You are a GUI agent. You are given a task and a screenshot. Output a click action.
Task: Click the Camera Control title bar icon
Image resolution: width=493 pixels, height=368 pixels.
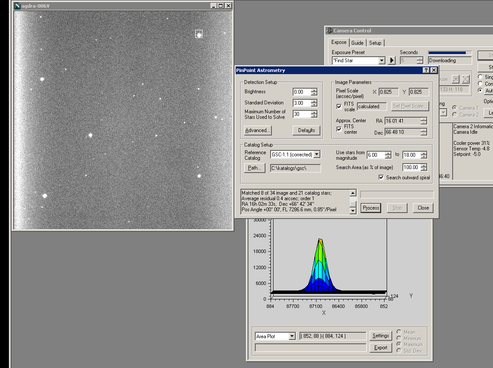tap(329, 31)
